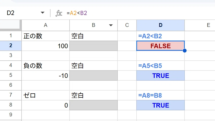Click TRUE cell in row 8

[x=161, y=105]
